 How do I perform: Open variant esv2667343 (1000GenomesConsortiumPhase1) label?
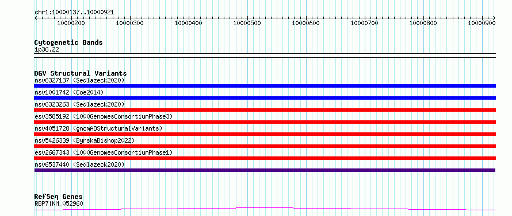104,152
